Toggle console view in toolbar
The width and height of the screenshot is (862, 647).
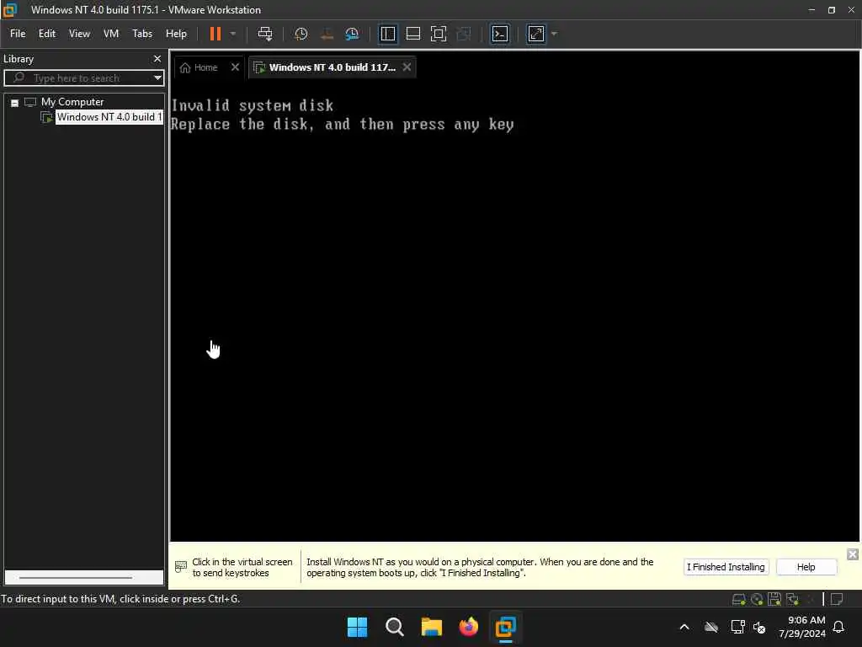click(500, 34)
